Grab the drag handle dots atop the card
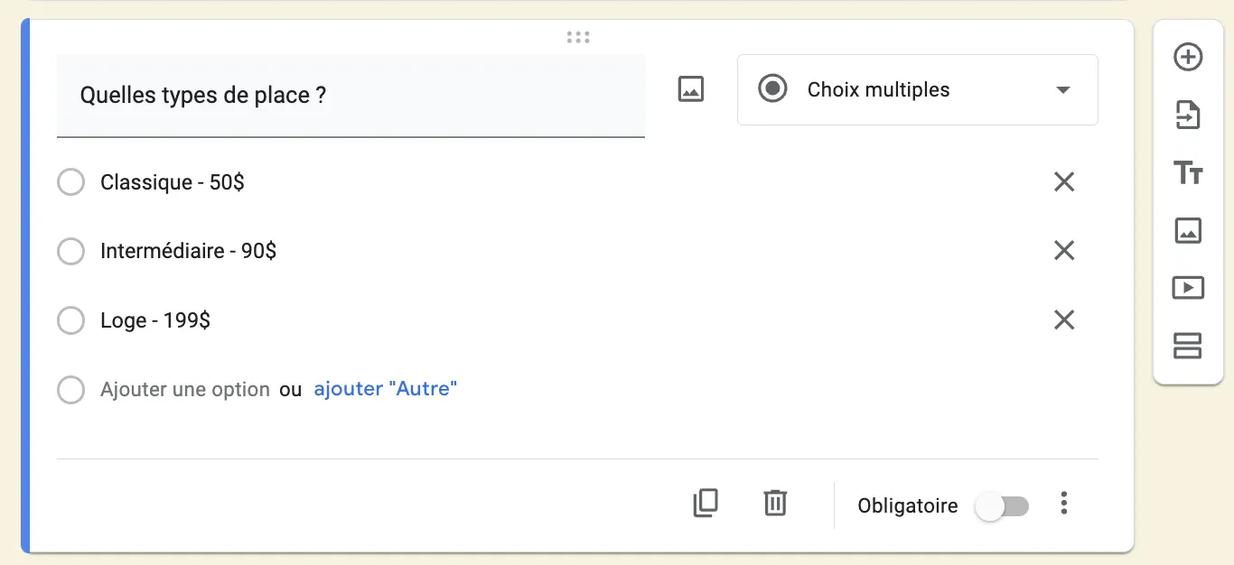 pyautogui.click(x=578, y=37)
